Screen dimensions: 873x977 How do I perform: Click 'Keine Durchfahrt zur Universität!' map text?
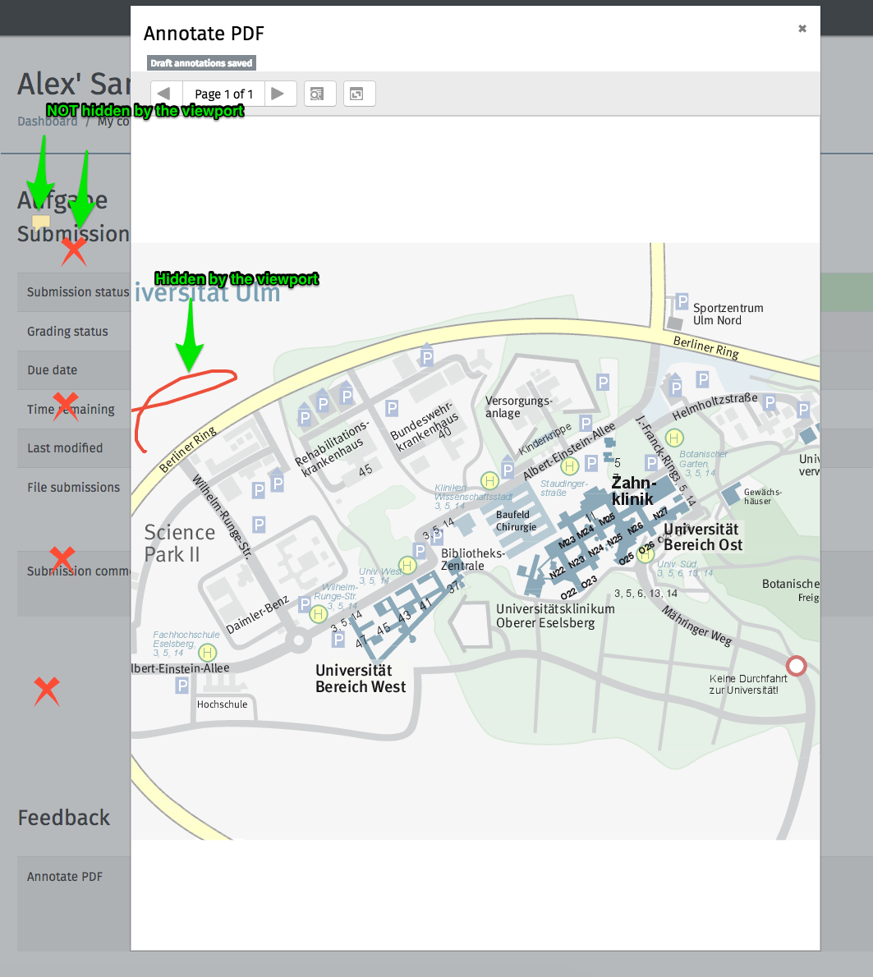(x=747, y=684)
